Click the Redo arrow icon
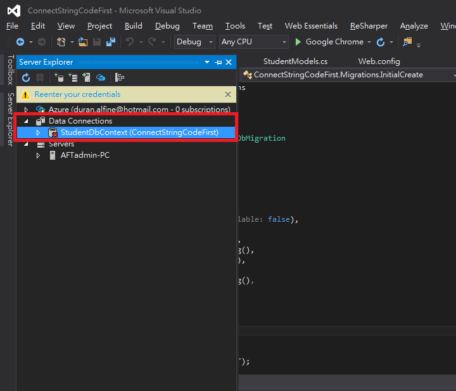The height and width of the screenshot is (391, 456). tap(152, 42)
